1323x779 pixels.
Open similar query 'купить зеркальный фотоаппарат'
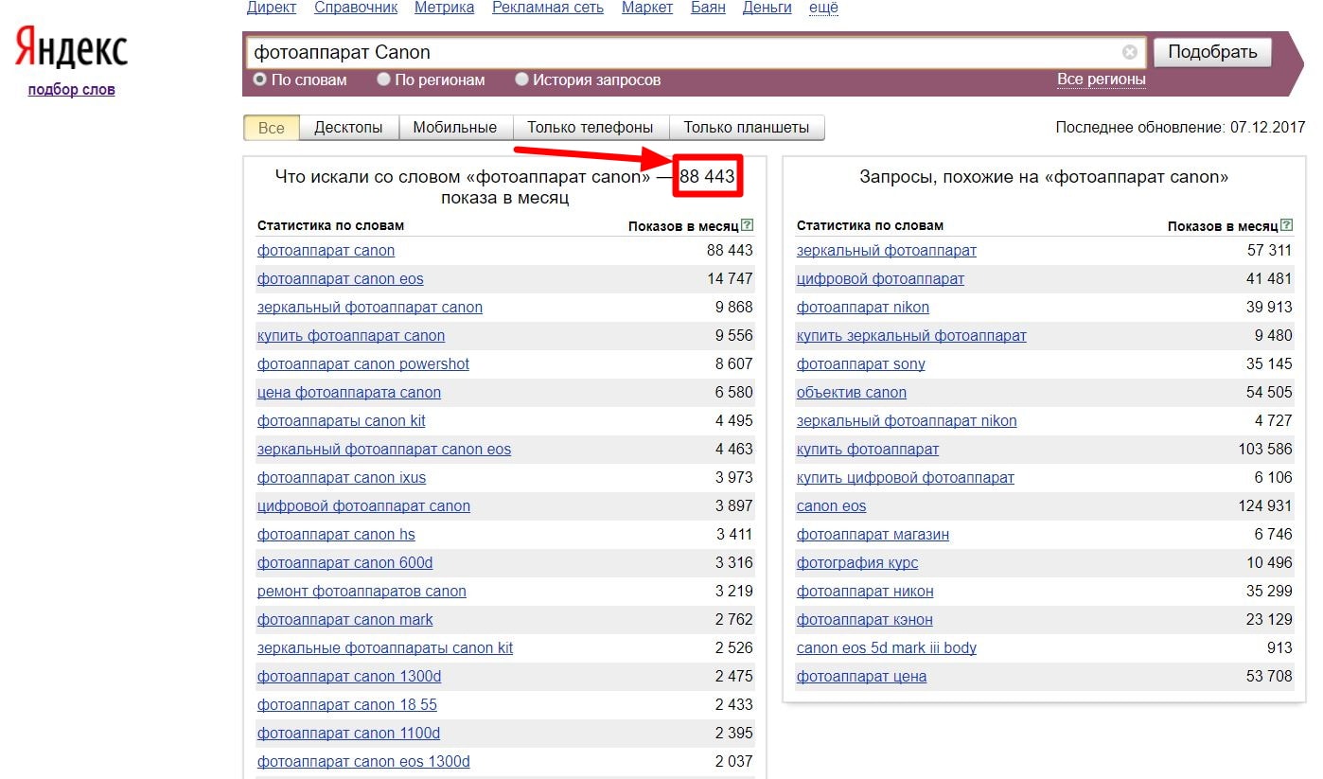[911, 336]
